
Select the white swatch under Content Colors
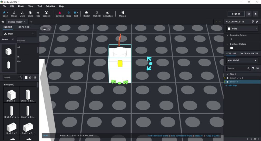click(x=231, y=48)
